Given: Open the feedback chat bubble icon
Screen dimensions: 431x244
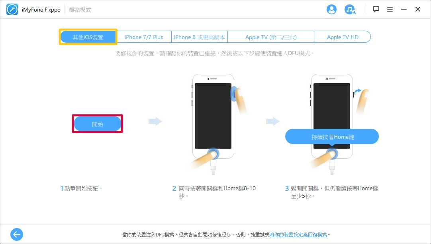Looking at the screenshot, I should pyautogui.click(x=376, y=9).
